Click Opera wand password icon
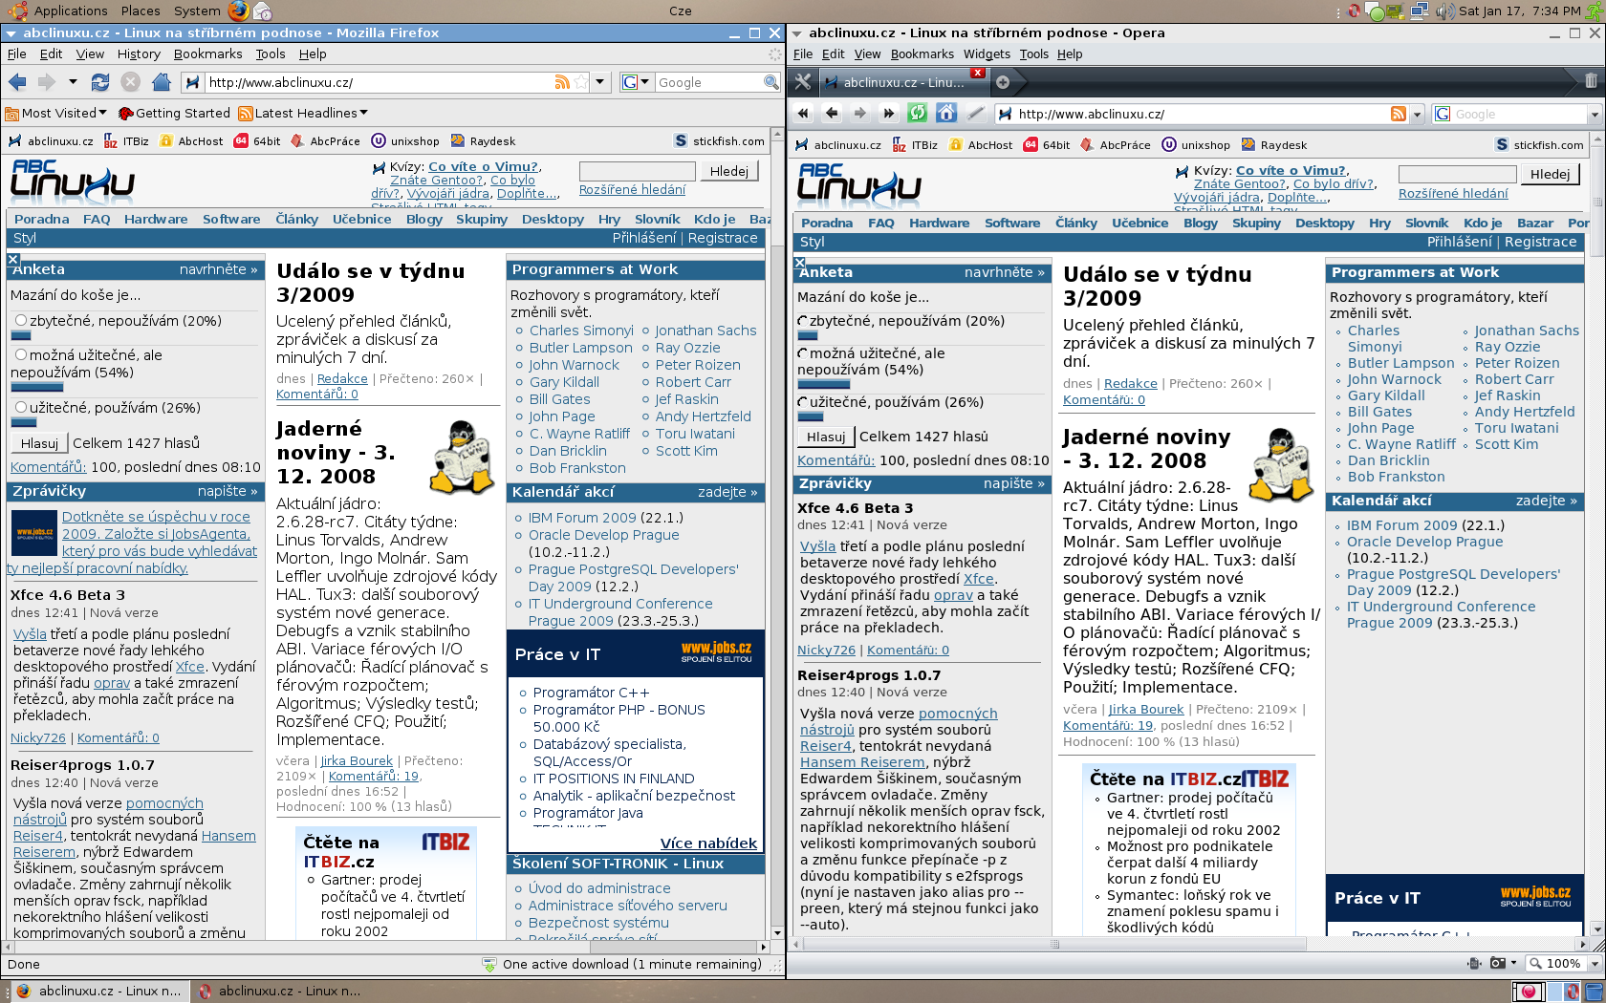1606x1003 pixels. tap(975, 114)
